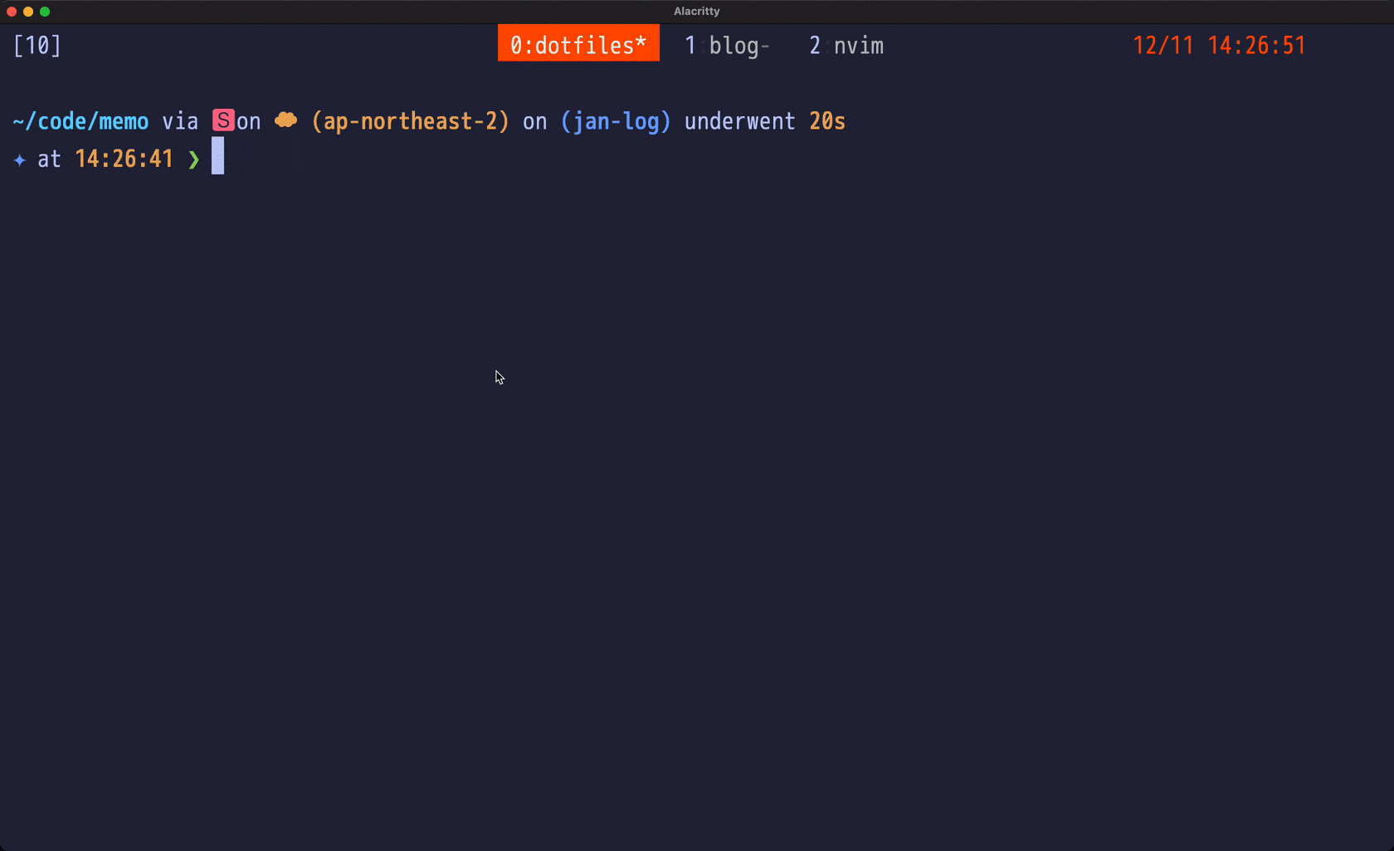The image size is (1394, 851).
Task: Click the blue sparkle prompt symbol
Action: point(20,159)
